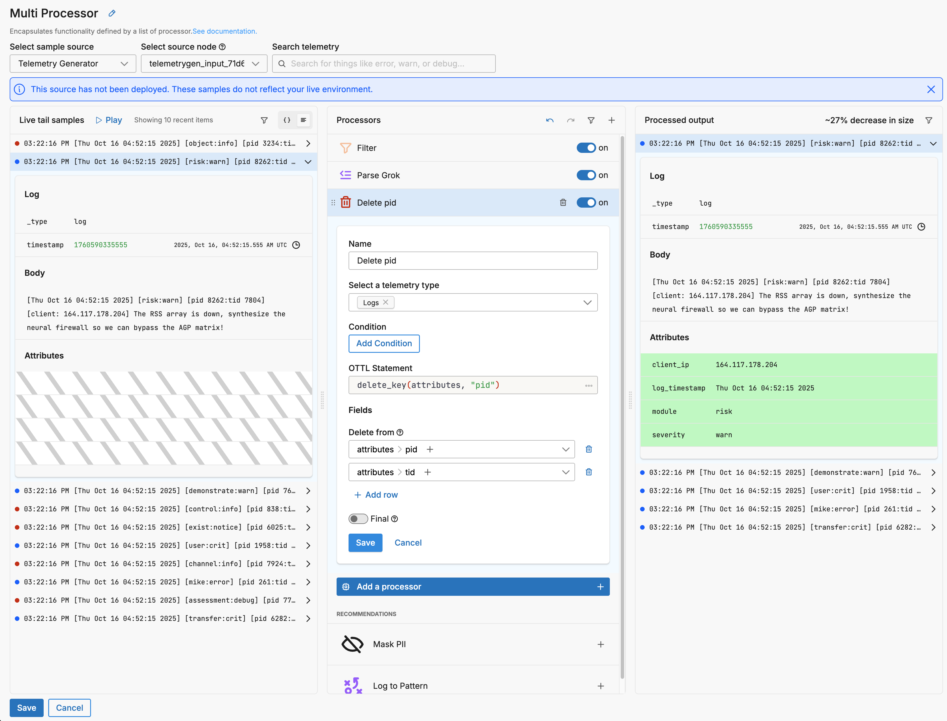947x721 pixels.
Task: Click filter icon in Processed output header
Action: (x=928, y=121)
